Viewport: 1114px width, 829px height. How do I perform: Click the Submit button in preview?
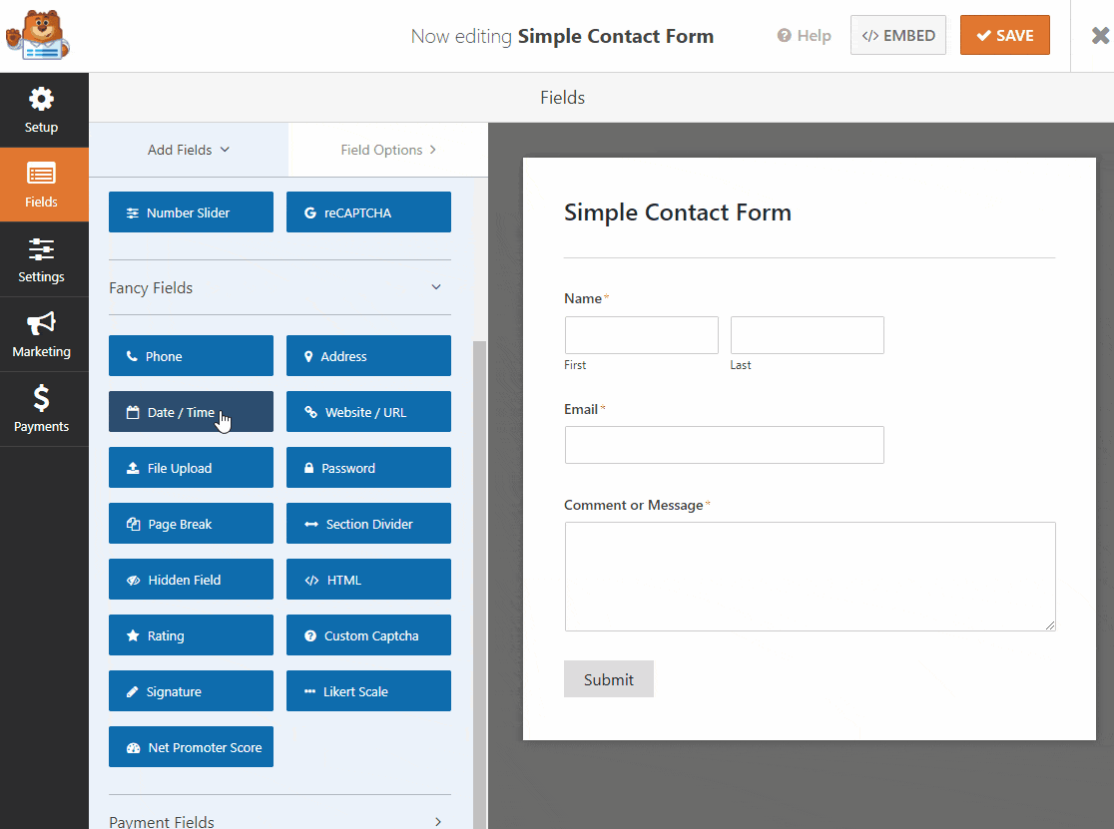click(609, 679)
